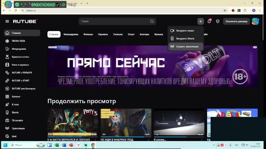
Task: Click the shield icon in header
Action: [218, 21]
